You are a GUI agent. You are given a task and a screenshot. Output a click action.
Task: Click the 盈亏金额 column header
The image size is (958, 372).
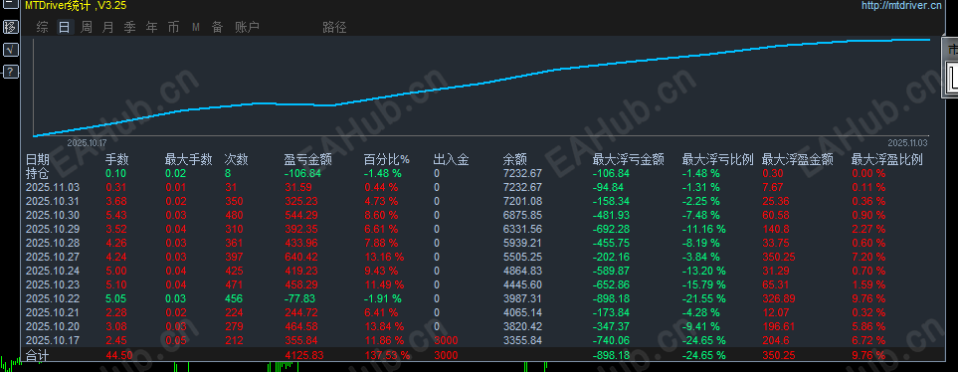click(x=308, y=160)
